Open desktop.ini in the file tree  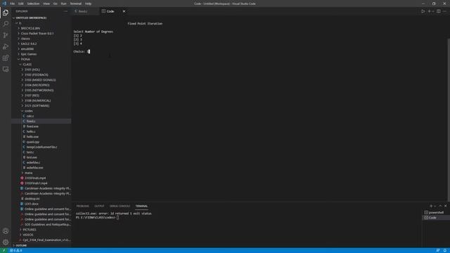coord(32,198)
